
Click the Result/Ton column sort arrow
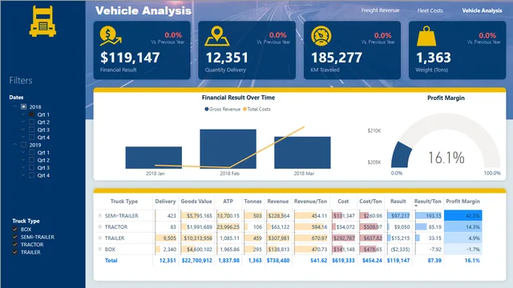click(x=416, y=206)
